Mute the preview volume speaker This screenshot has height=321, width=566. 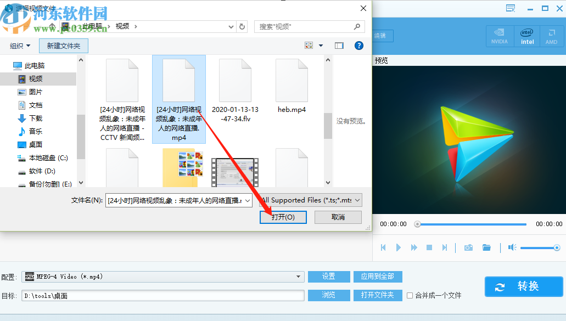point(512,247)
